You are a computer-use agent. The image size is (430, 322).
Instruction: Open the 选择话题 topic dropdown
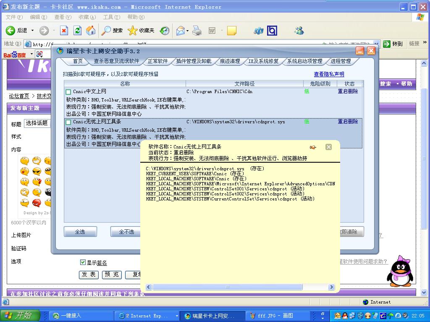[37, 123]
